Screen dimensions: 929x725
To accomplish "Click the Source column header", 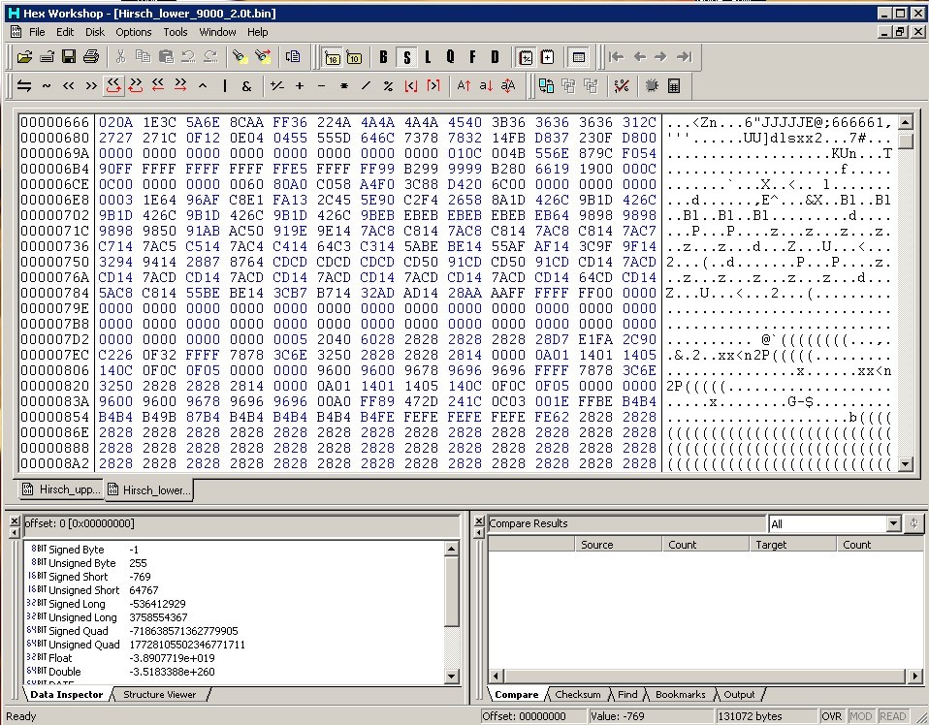I will click(x=618, y=545).
